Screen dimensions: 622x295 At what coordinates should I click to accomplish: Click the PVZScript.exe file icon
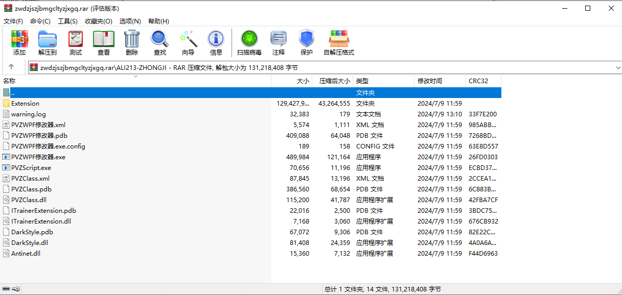[6, 168]
